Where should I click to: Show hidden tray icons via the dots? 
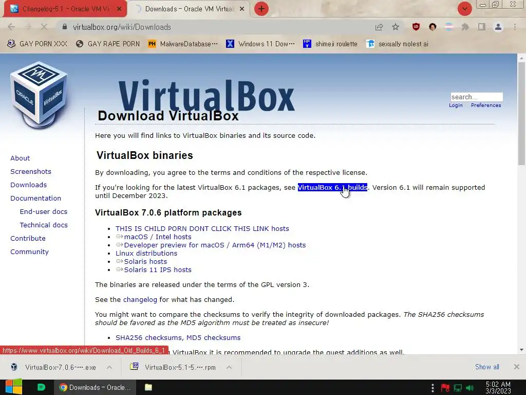433,388
